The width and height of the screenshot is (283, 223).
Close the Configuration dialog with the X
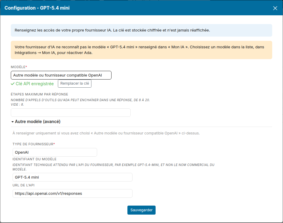(275, 8)
